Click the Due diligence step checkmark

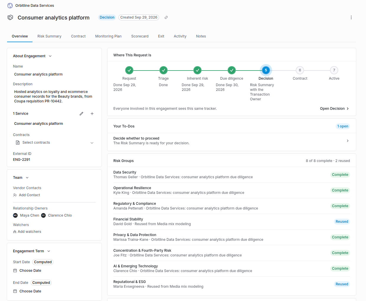click(x=232, y=70)
